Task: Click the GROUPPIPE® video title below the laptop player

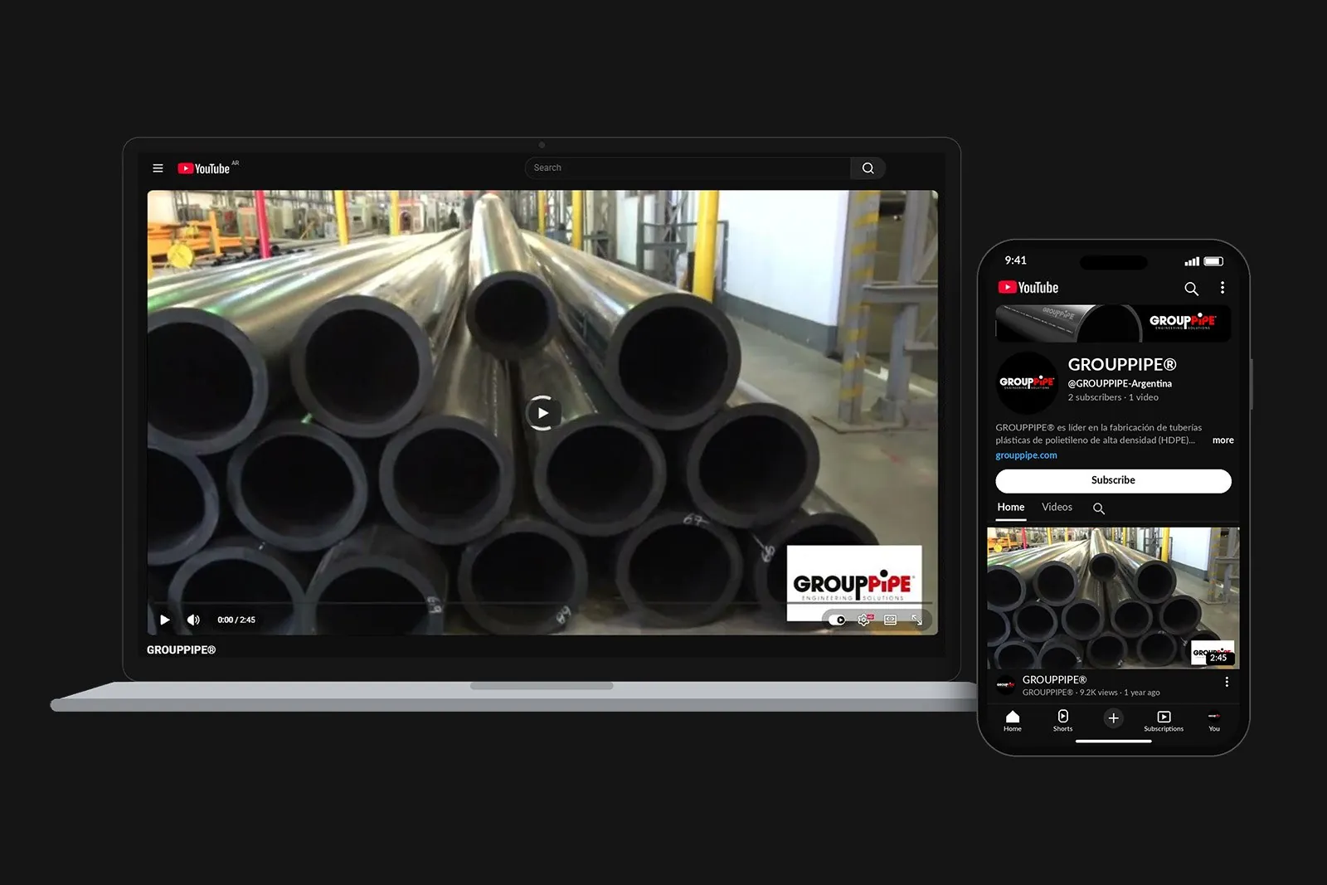Action: point(181,650)
